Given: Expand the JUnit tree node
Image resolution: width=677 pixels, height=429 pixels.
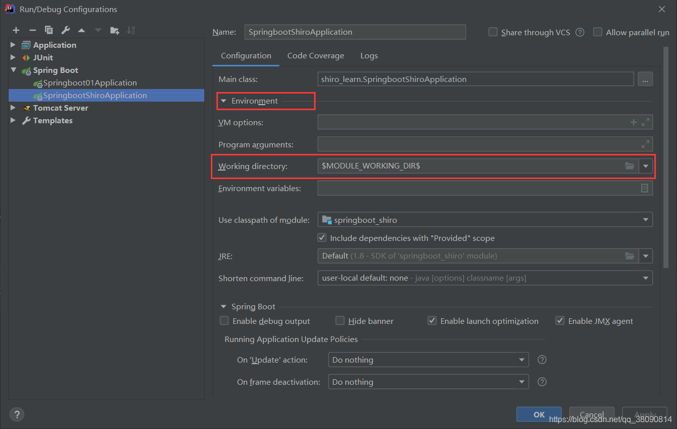Looking at the screenshot, I should (x=14, y=57).
